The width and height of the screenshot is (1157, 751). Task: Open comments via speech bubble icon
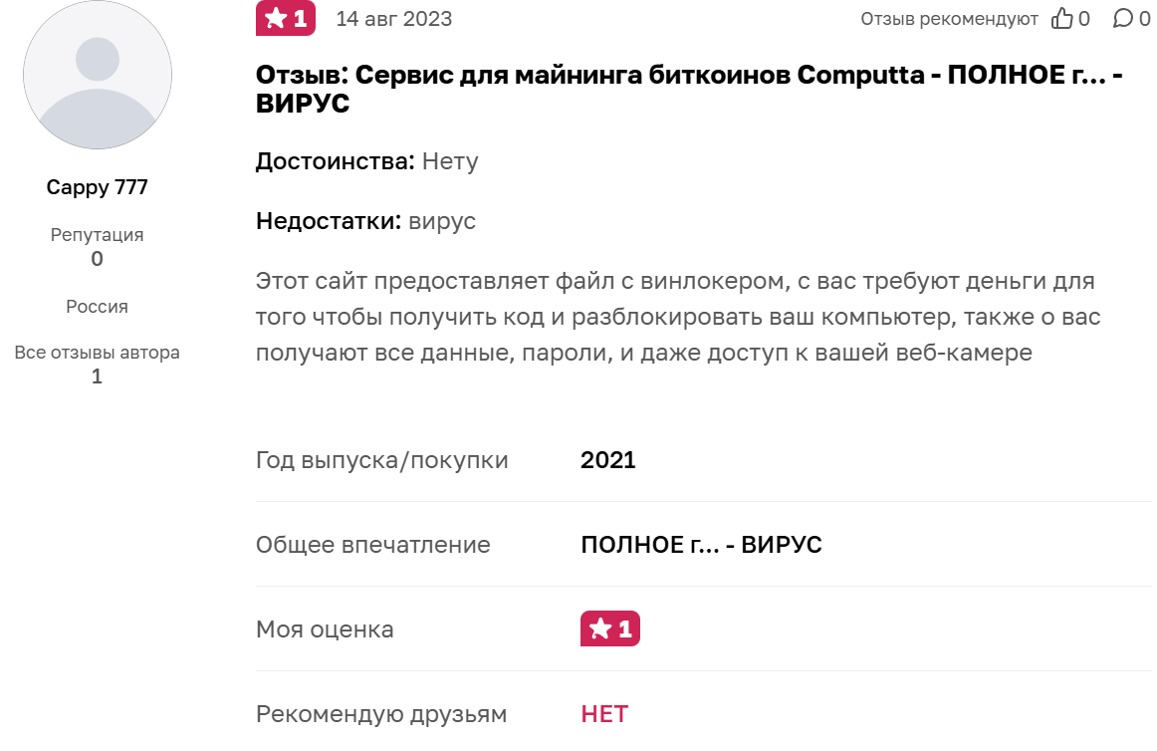click(1122, 19)
